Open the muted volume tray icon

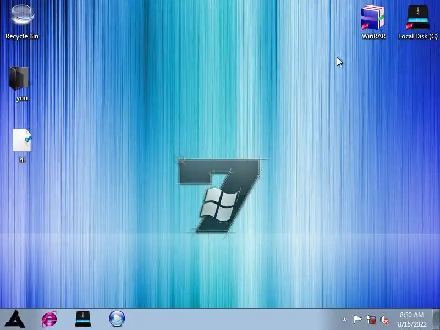384,320
